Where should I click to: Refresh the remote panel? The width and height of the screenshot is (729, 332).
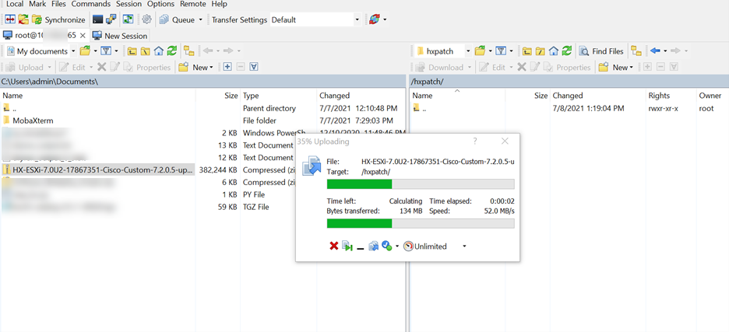(x=567, y=51)
